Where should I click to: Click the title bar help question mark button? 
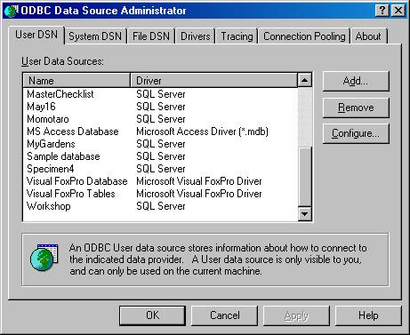(382, 11)
